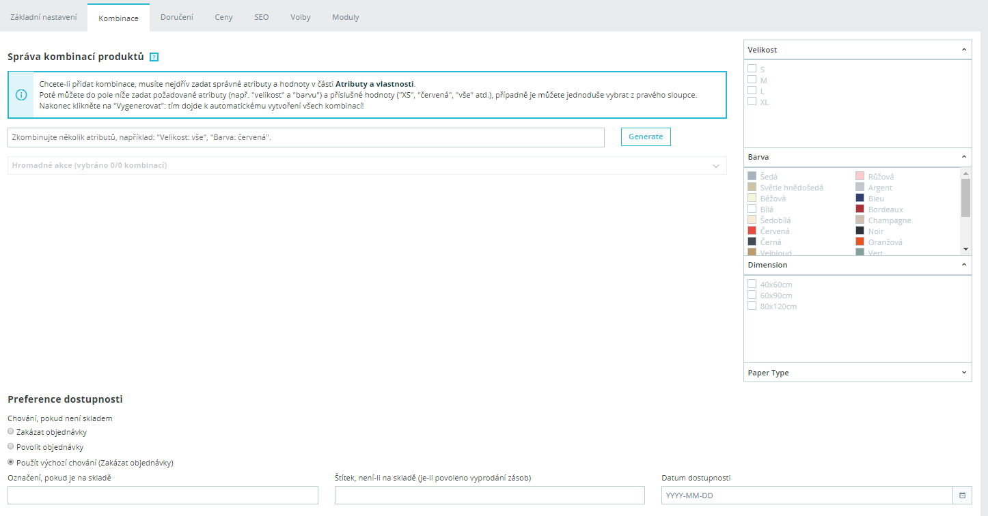
Task: Tick the 80x120cm dimension checkbox
Action: click(752, 306)
